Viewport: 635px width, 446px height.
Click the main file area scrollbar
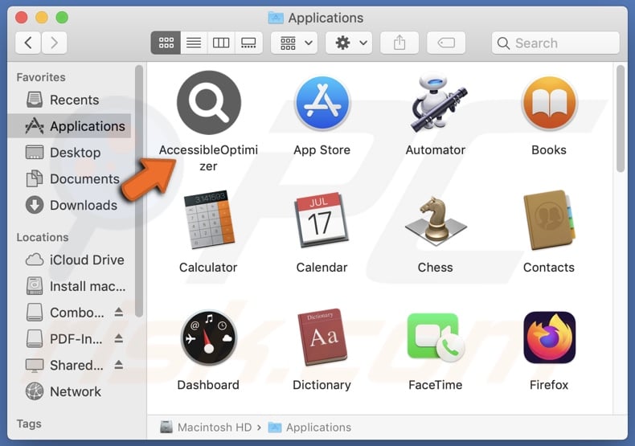(x=621, y=119)
